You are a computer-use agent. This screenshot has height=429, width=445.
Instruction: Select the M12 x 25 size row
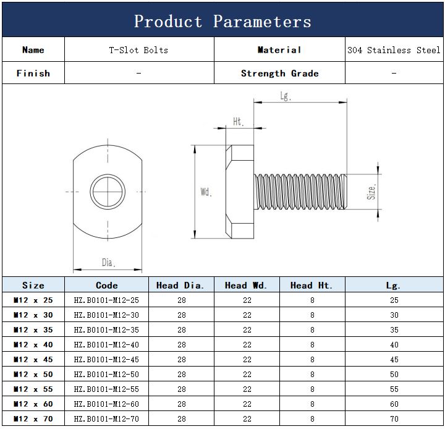click(x=33, y=300)
